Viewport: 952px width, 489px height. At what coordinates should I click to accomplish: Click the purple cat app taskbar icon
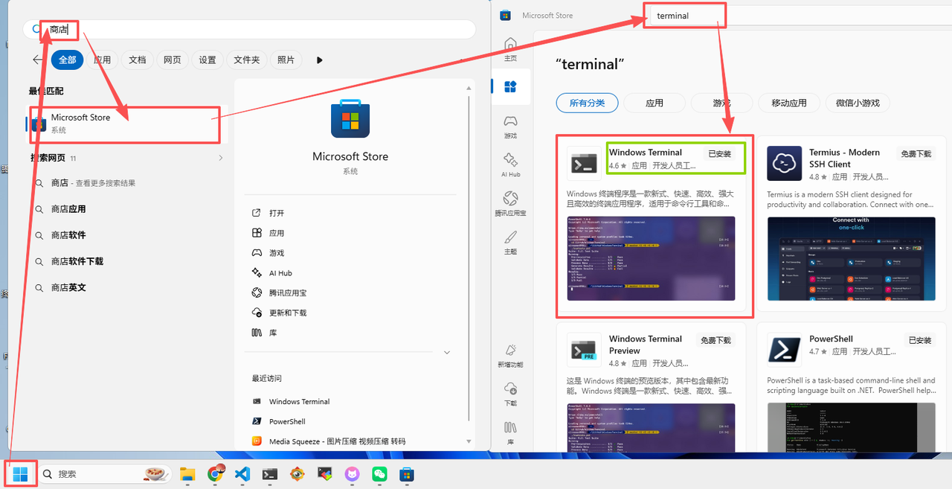[352, 473]
